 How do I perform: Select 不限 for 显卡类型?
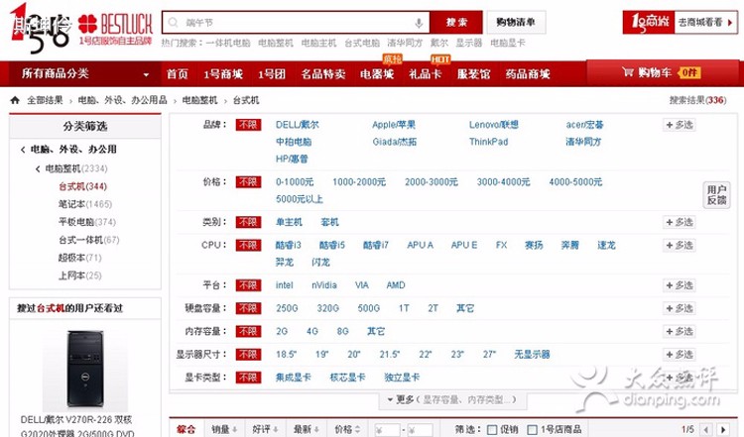pos(248,378)
